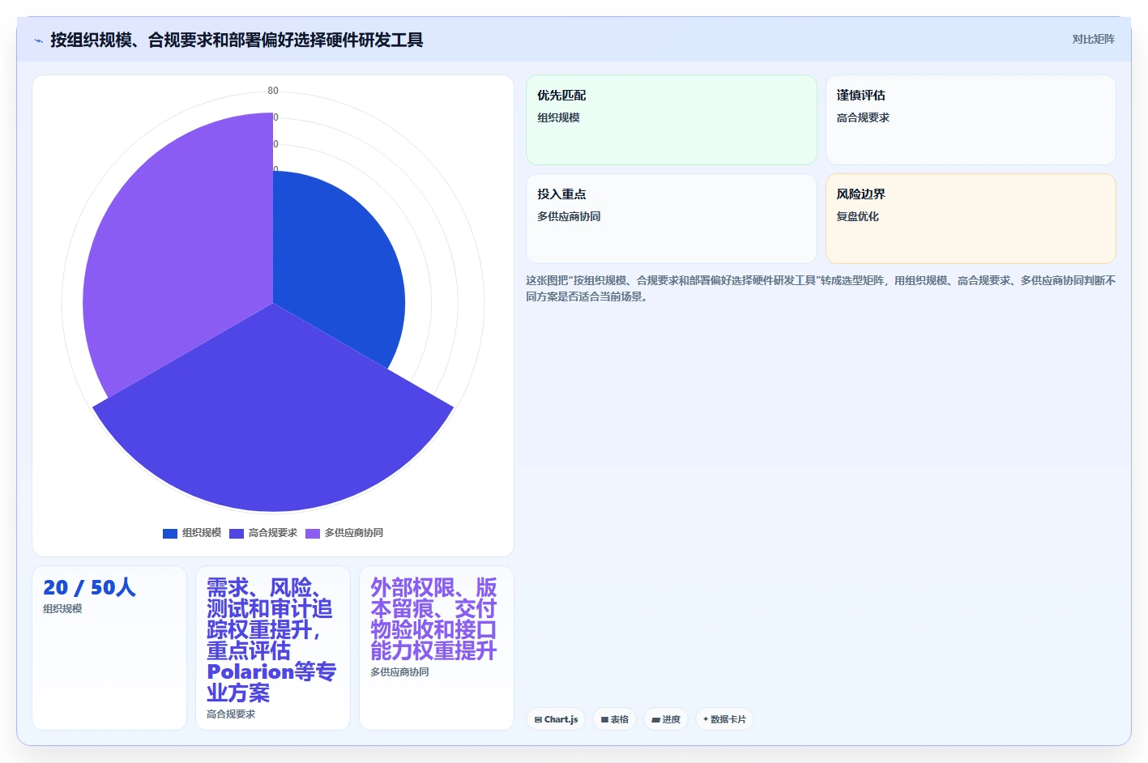
Task: Click 高合规要求 caption under Polarion card
Action: [231, 714]
